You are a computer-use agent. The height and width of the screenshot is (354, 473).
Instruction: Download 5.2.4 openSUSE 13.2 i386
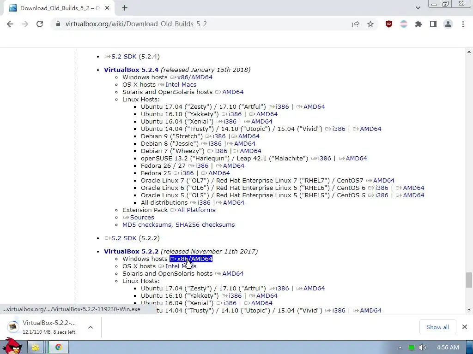321,159
